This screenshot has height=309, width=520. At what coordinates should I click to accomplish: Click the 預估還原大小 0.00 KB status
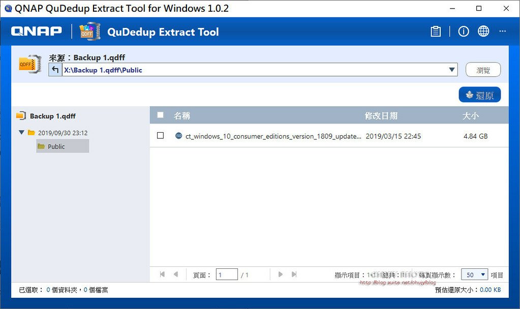click(x=468, y=290)
